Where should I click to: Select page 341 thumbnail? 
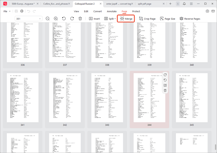pos(23,98)
